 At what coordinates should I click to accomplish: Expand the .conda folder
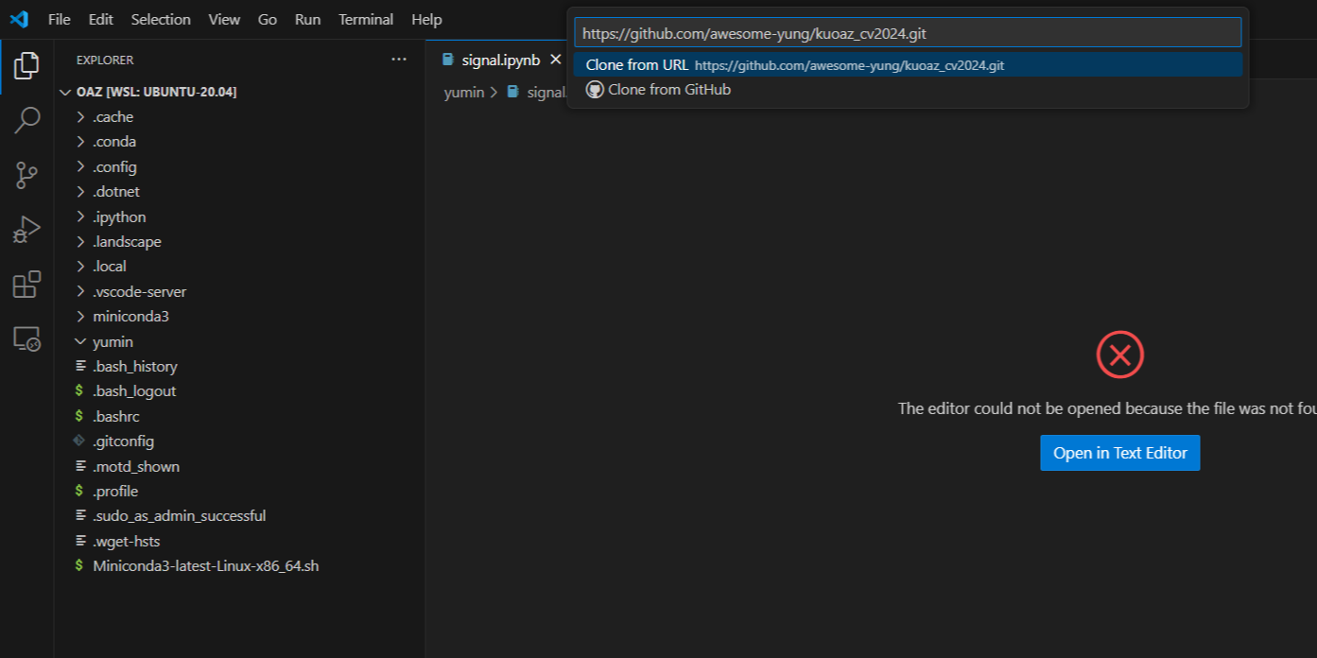pyautogui.click(x=80, y=142)
